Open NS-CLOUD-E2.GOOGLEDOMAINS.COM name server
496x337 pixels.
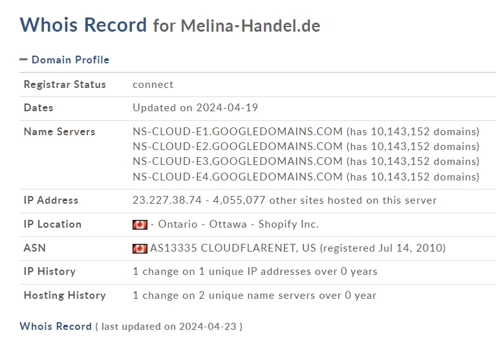237,147
